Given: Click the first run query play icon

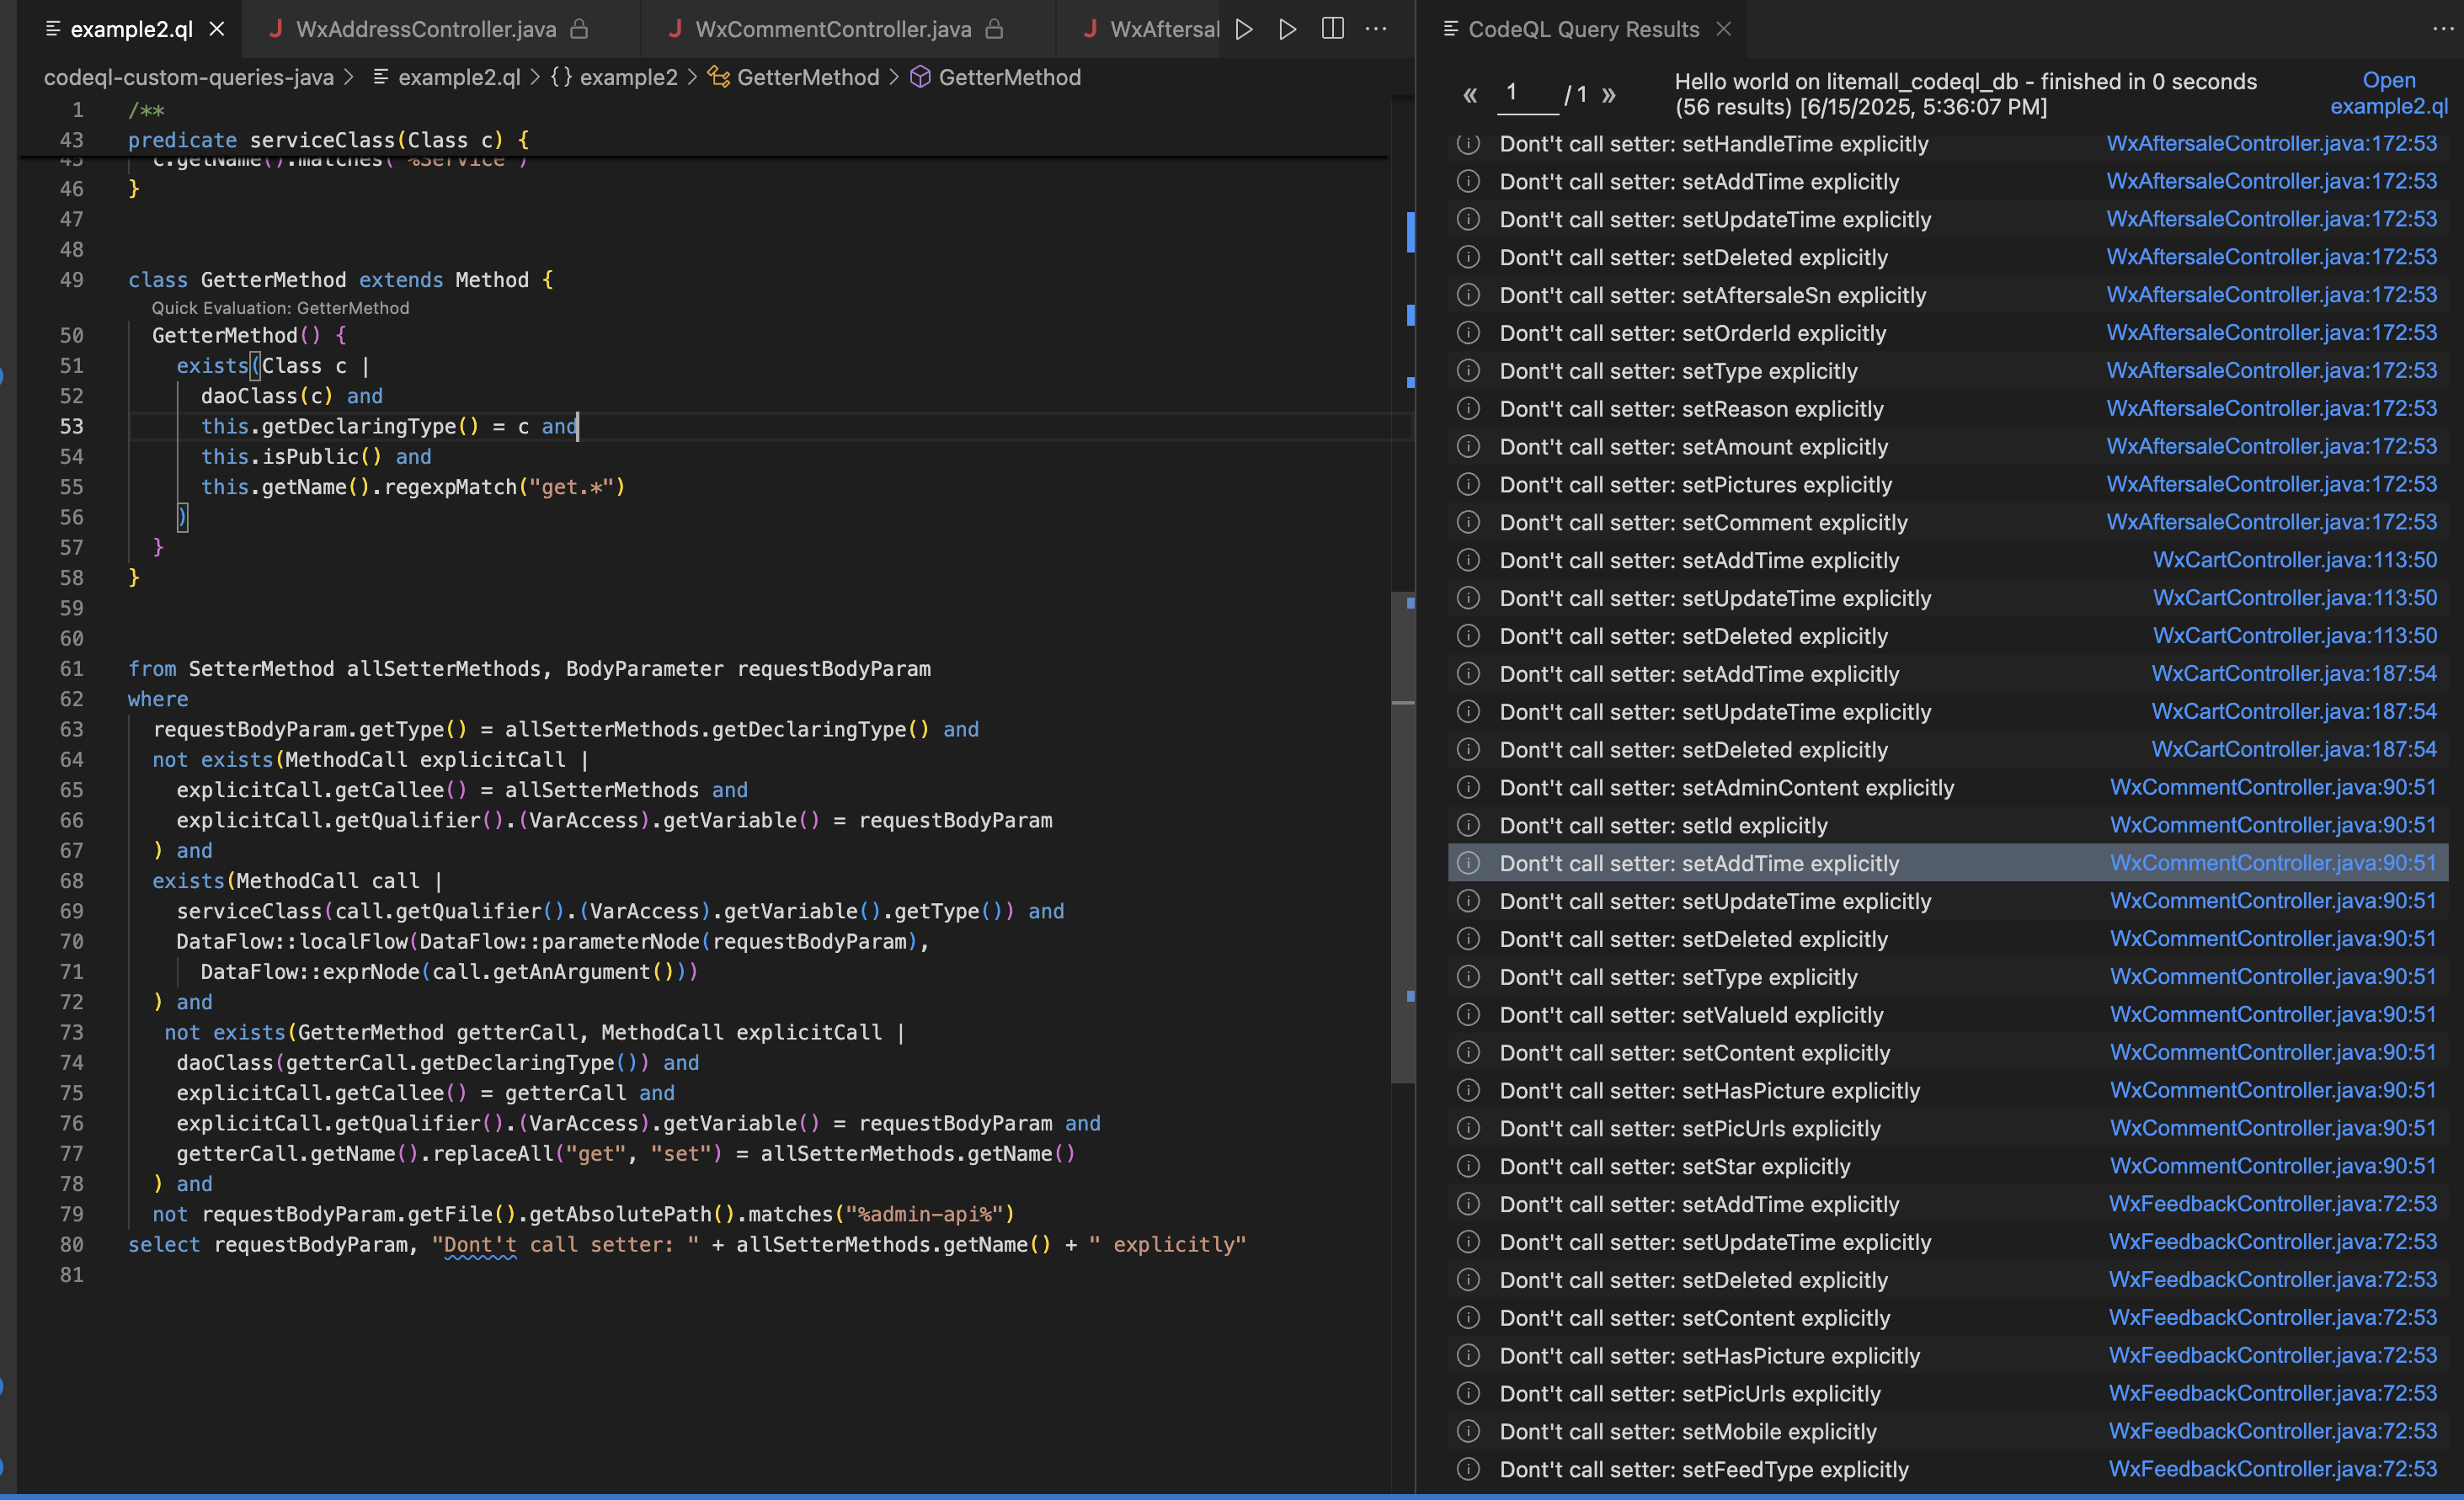Looking at the screenshot, I should (x=1244, y=29).
